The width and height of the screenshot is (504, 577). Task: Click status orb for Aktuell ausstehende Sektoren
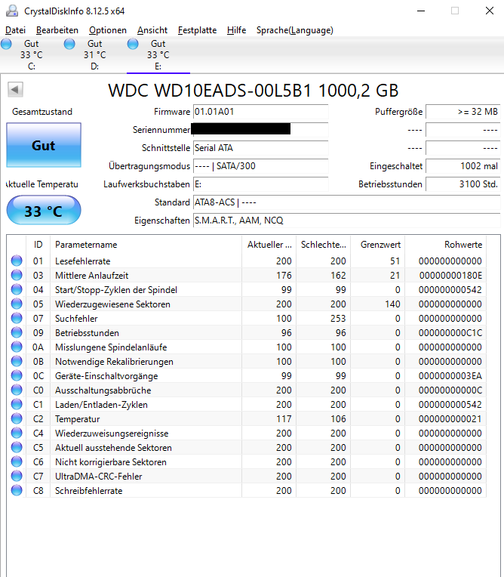[17, 447]
